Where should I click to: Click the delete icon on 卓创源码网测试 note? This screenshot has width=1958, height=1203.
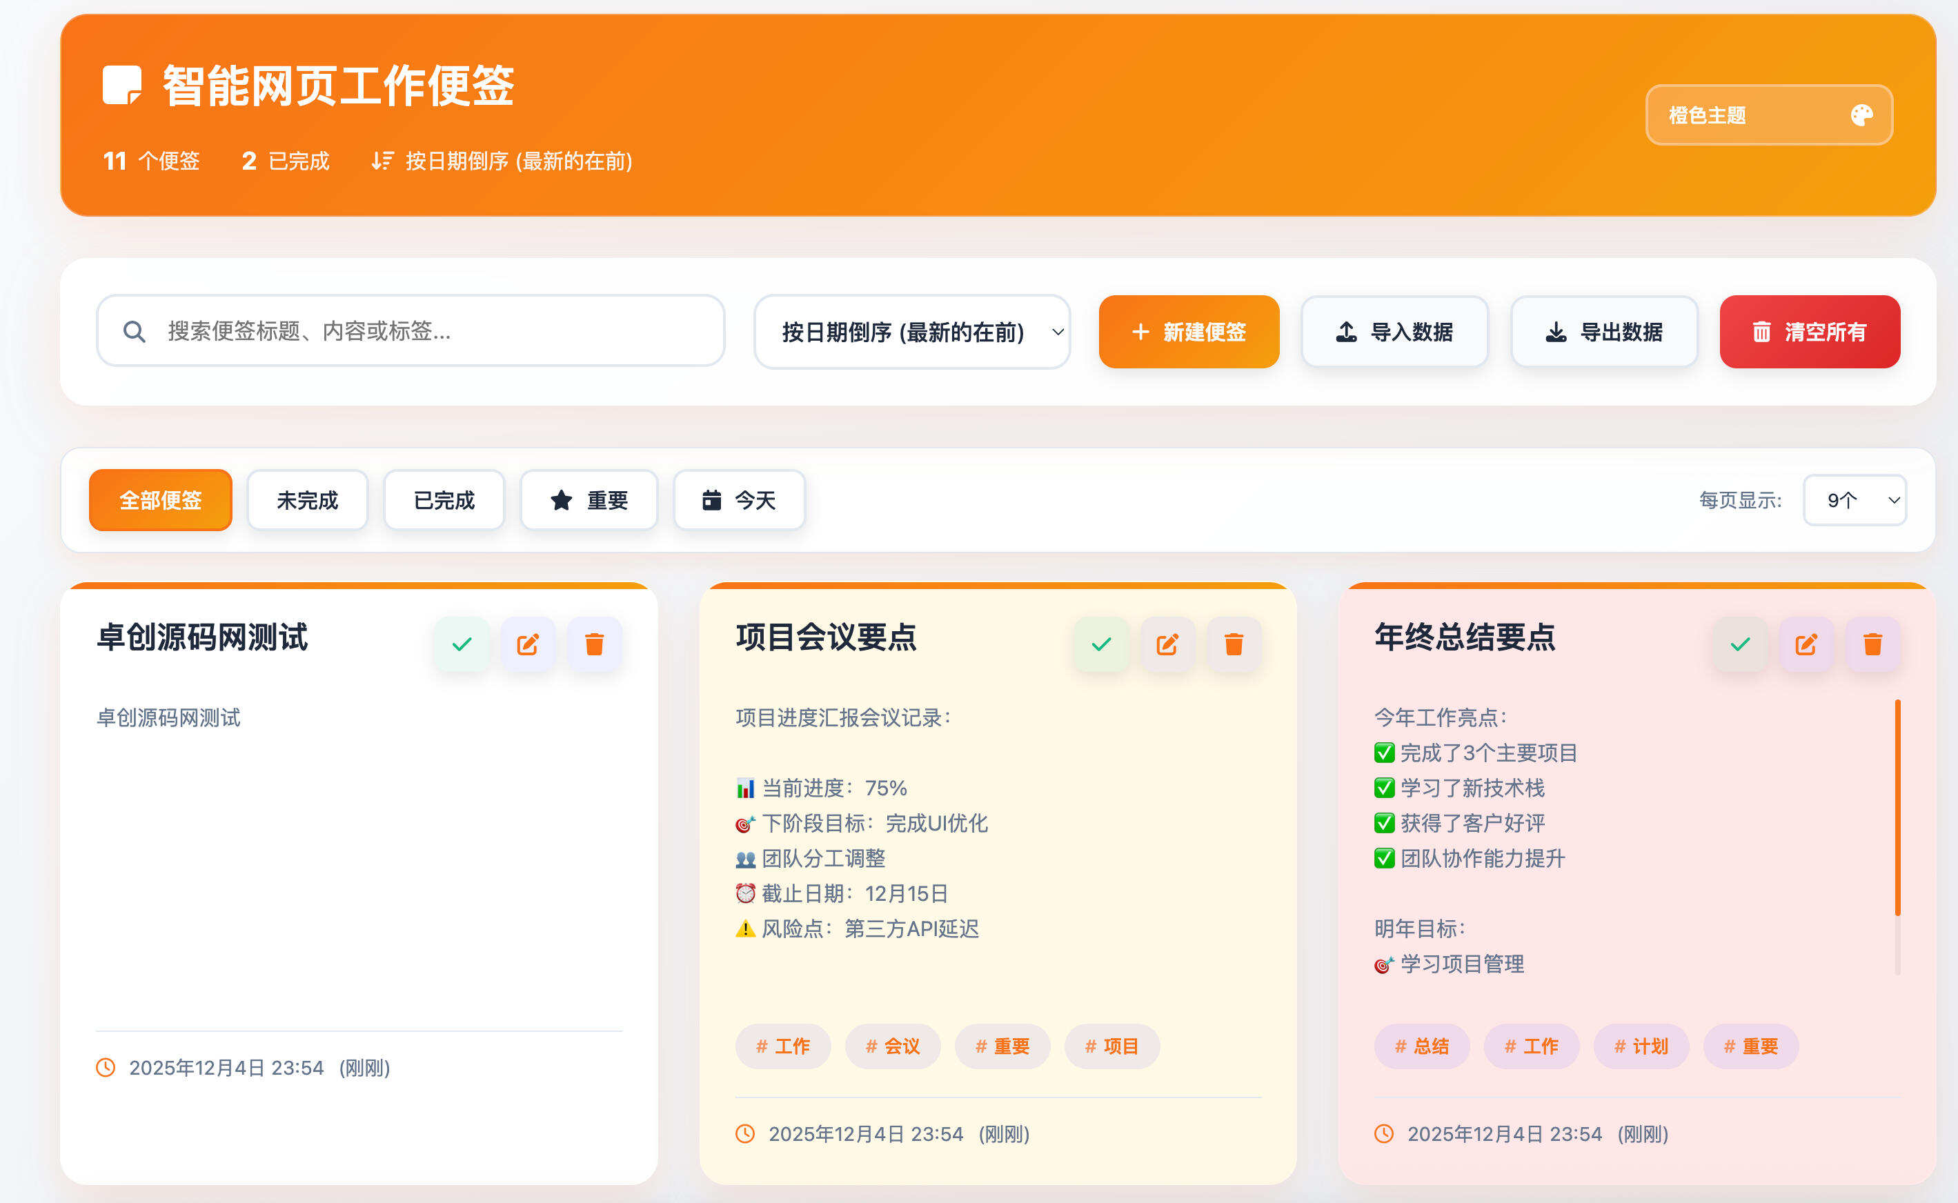(x=594, y=644)
